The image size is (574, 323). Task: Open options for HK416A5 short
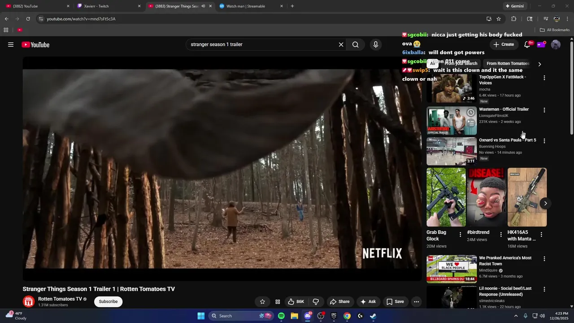coord(541,234)
